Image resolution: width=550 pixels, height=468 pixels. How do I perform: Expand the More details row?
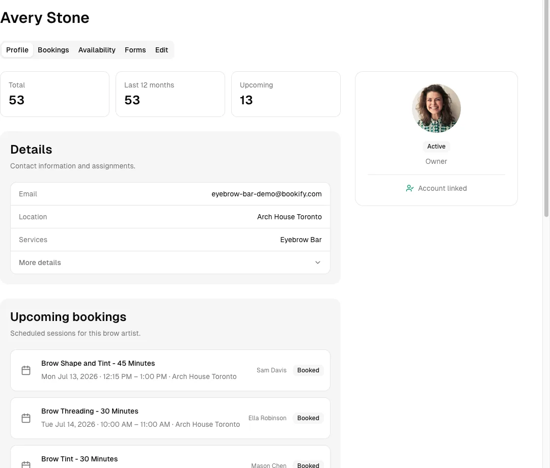[170, 262]
